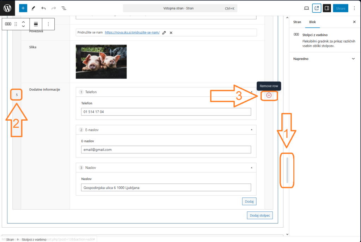Image resolution: width=361 pixels, height=242 pixels.
Task: Remove the Pridružite se nam link
Action: [171, 32]
